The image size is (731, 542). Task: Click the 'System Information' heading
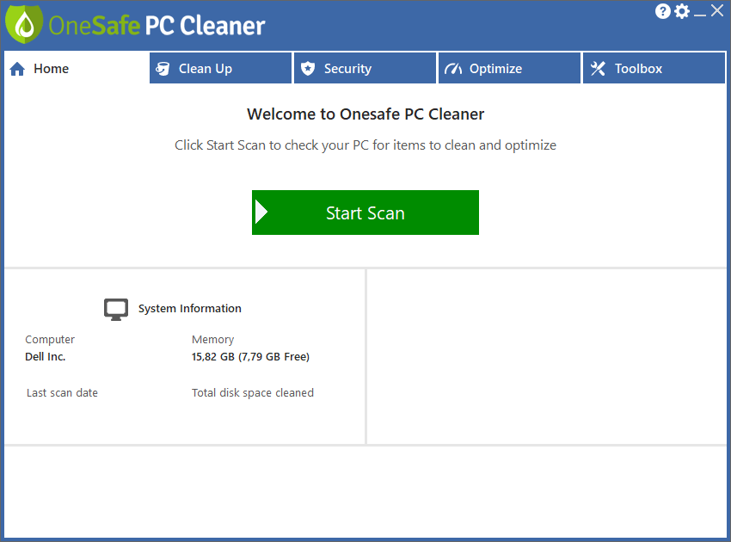[190, 309]
